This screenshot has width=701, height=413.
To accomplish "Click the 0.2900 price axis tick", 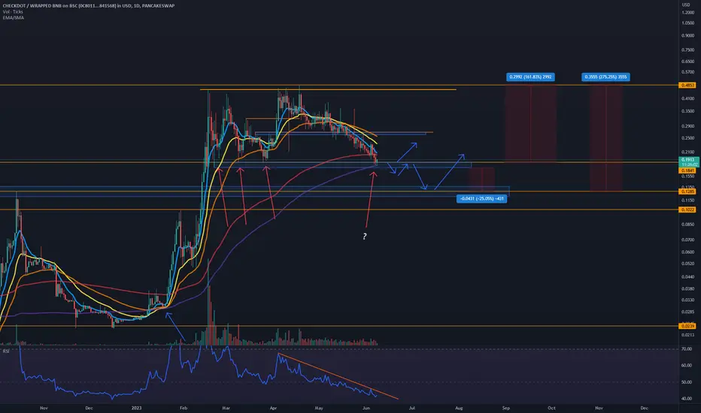I will click(x=687, y=126).
